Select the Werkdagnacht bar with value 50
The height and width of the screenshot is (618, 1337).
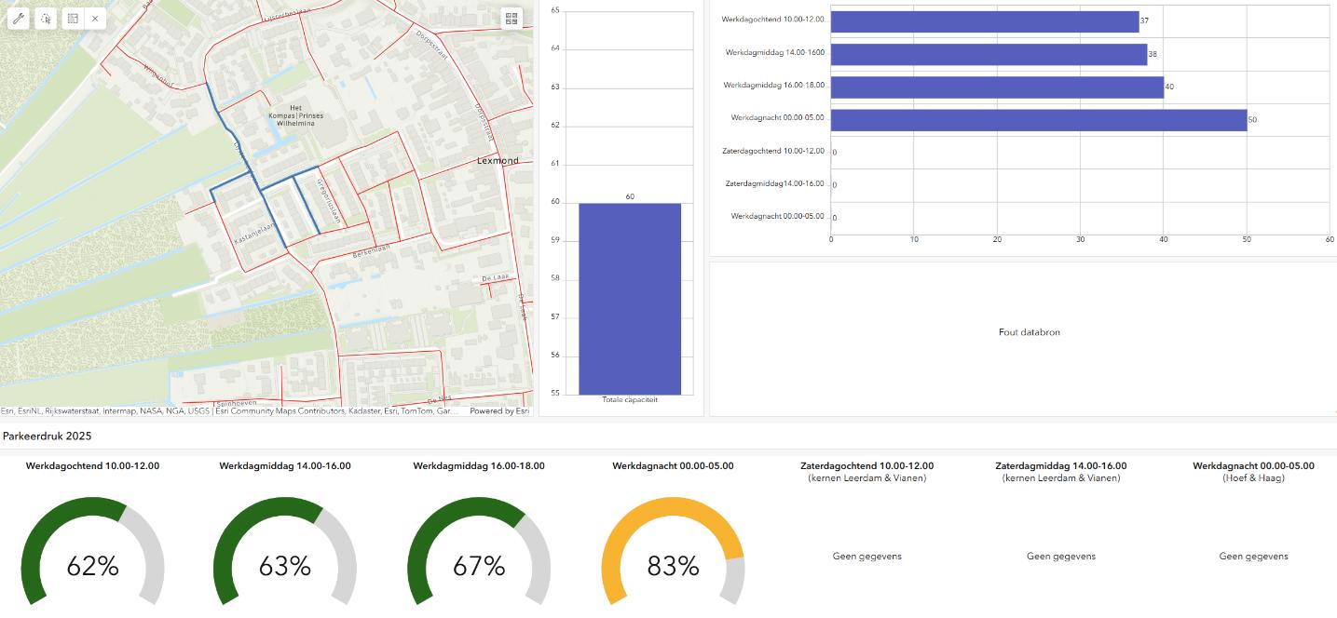click(1038, 120)
